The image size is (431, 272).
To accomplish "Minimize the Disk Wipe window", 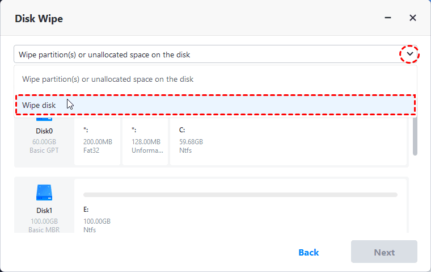I will pos(388,18).
